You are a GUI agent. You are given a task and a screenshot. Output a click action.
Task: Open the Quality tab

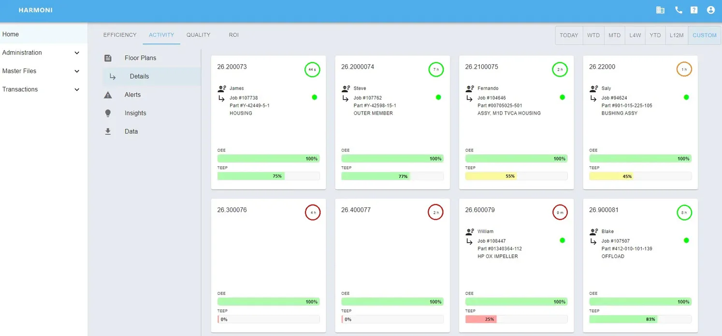click(198, 35)
